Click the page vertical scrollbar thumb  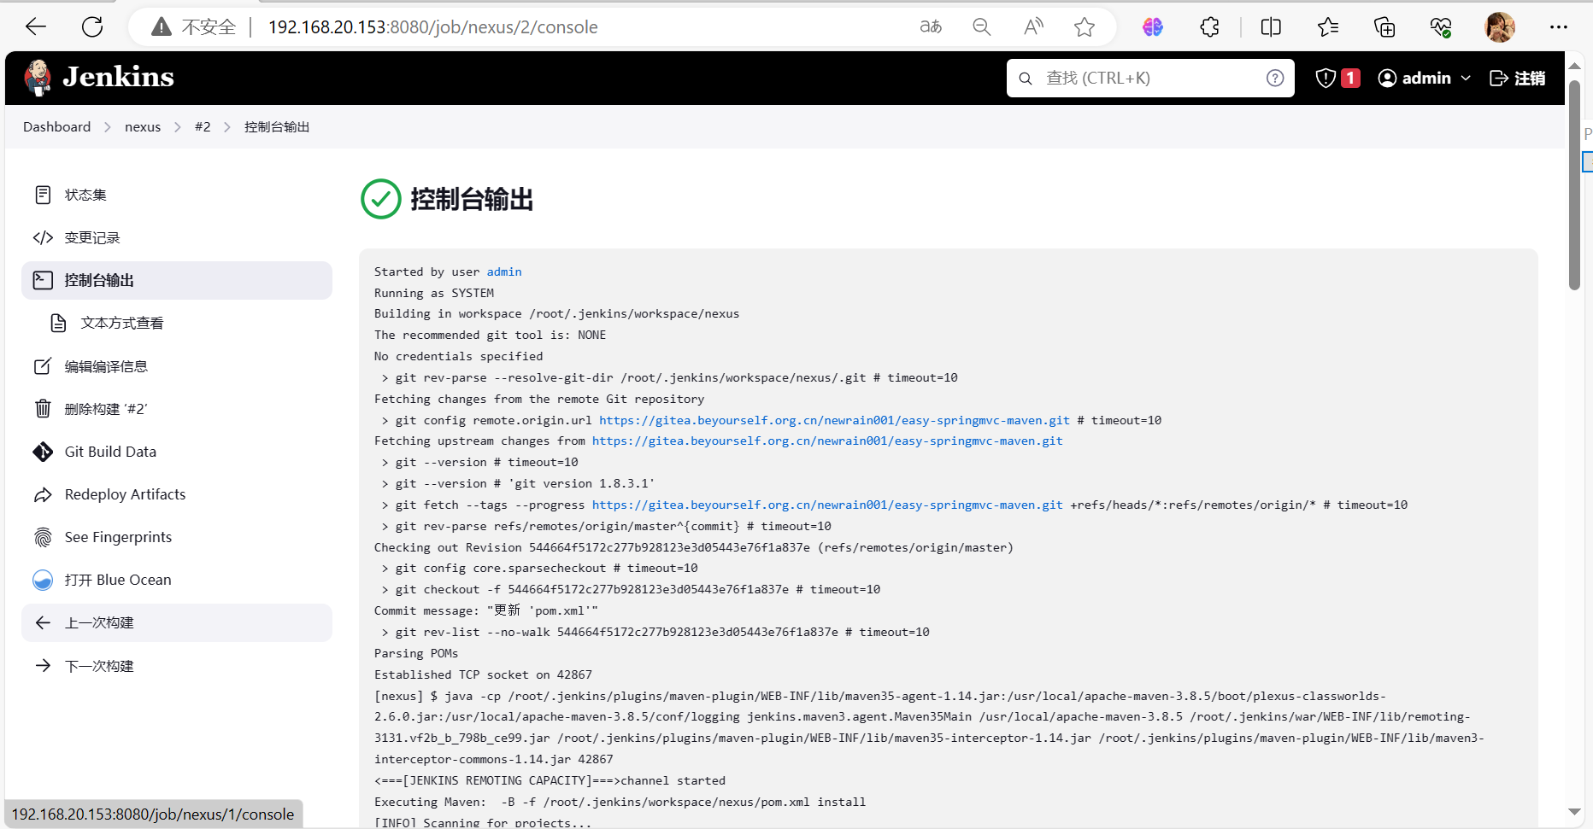click(x=1574, y=185)
